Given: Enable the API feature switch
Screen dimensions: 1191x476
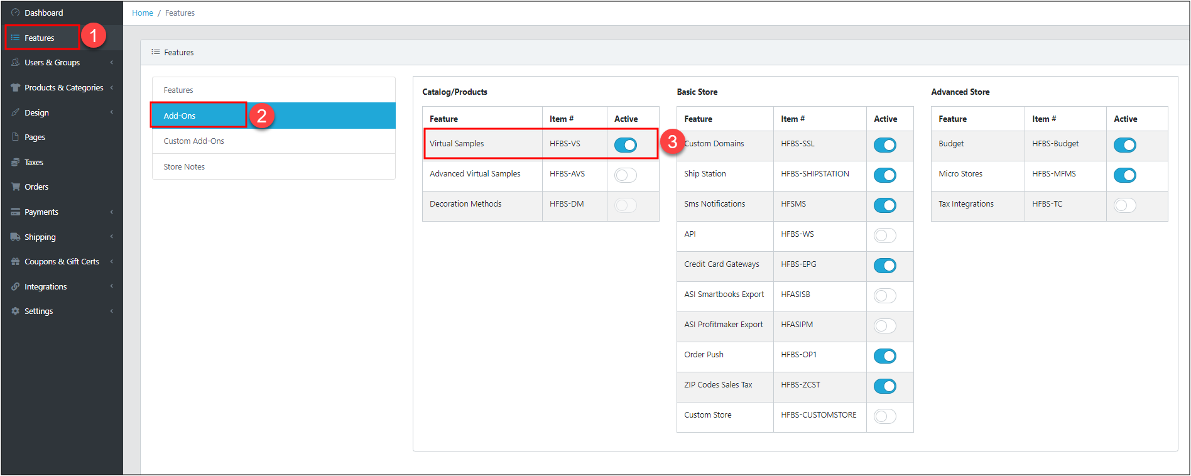Looking at the screenshot, I should 885,235.
